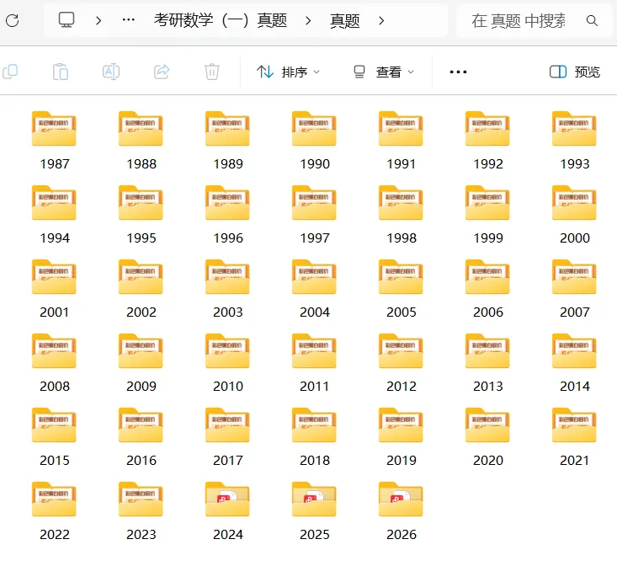Screen dimensions: 617x582
Task: Select the 2008 folder
Action: [55, 363]
